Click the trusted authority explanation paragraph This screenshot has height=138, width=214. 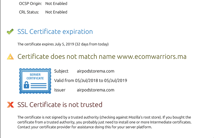[105, 122]
